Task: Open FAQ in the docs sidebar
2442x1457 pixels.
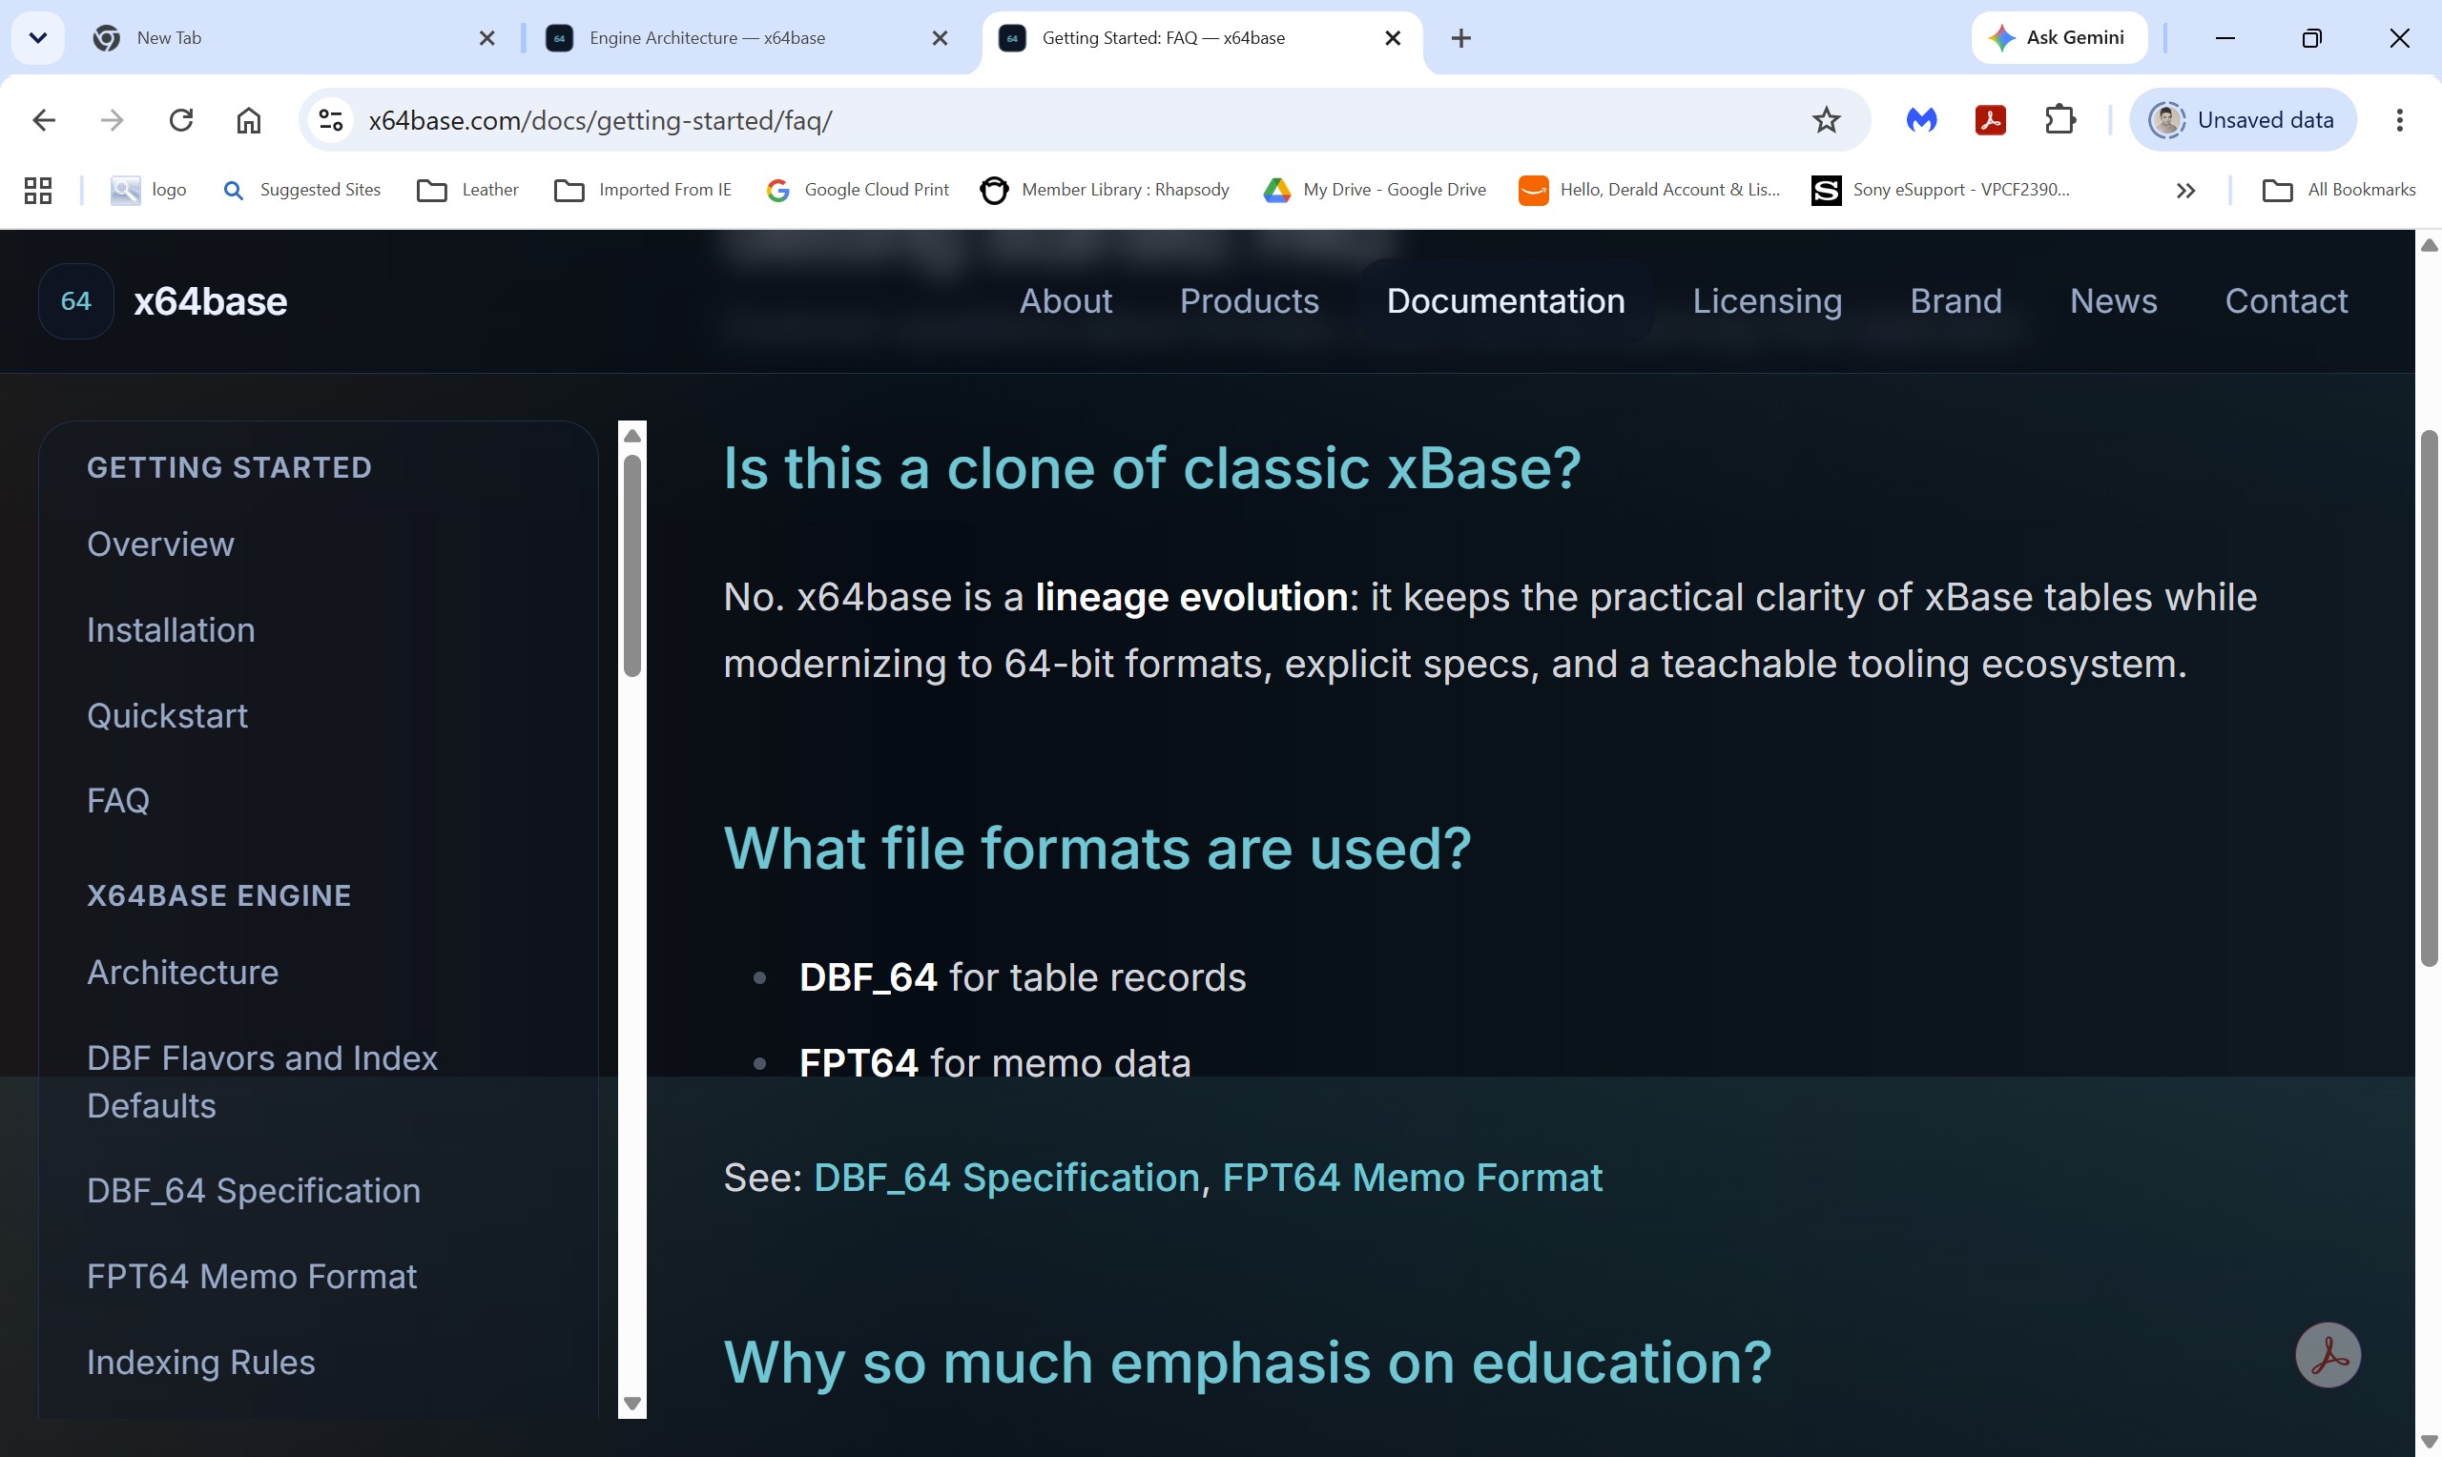Action: pos(118,800)
